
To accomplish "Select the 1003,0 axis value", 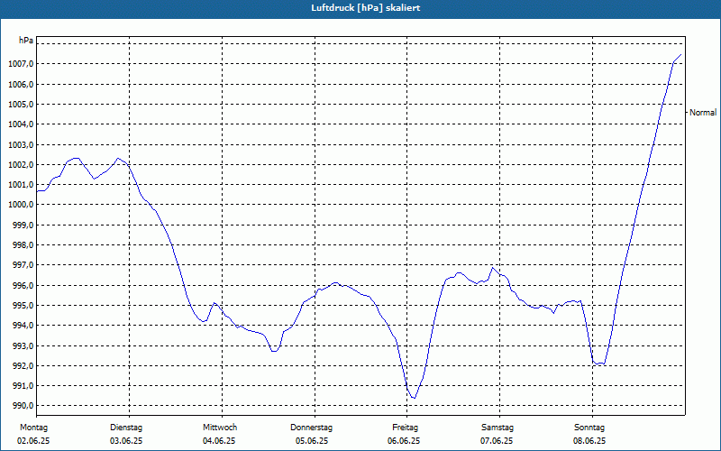I will tap(21, 144).
